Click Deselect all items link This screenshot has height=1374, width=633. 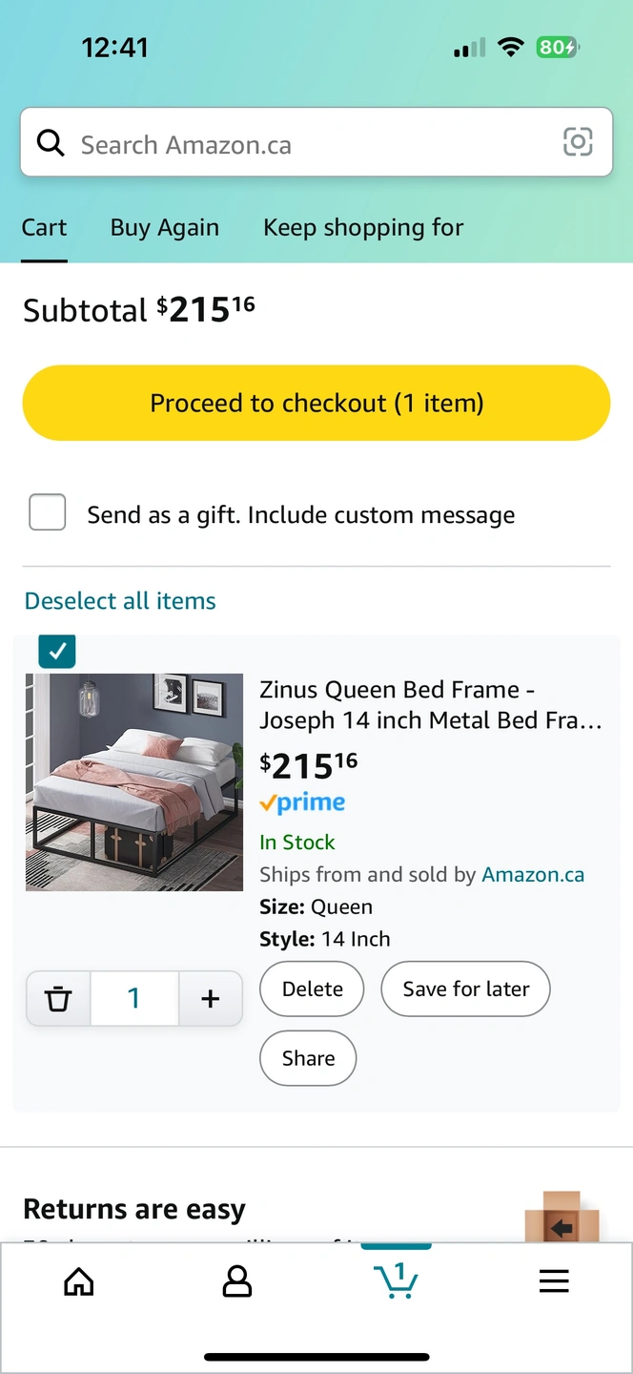point(120,601)
